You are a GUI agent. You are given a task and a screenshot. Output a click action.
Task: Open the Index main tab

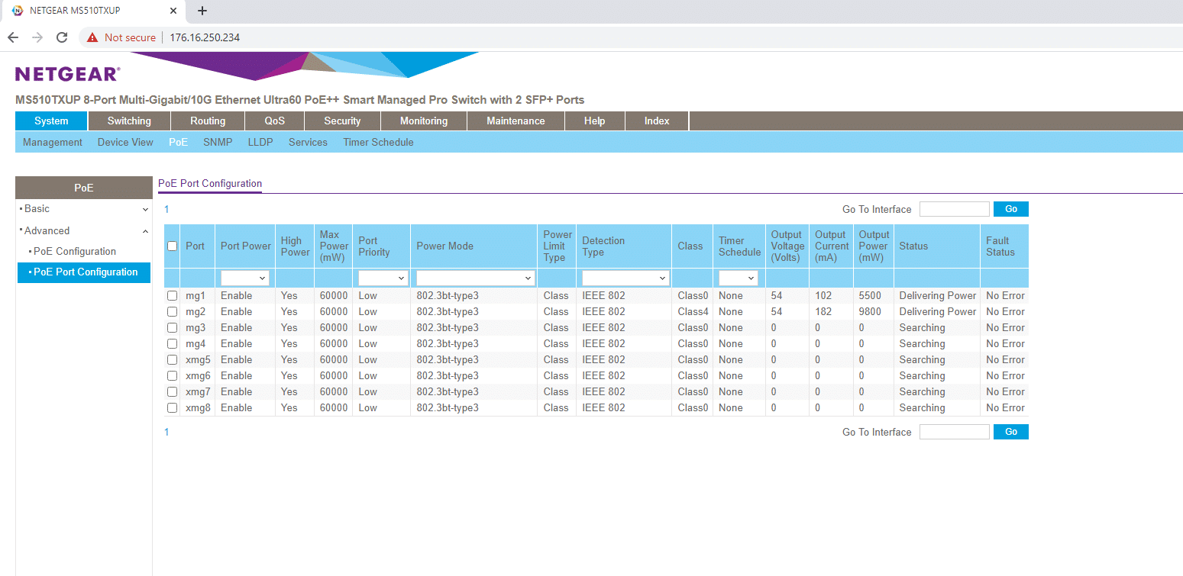657,121
